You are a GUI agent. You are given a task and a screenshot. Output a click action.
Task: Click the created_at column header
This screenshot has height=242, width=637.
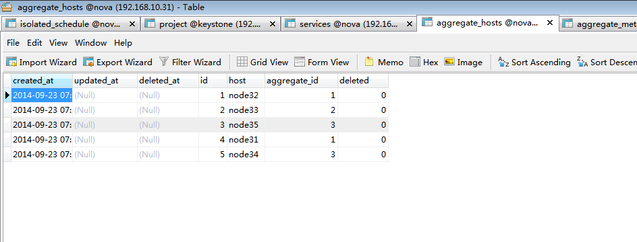point(42,81)
